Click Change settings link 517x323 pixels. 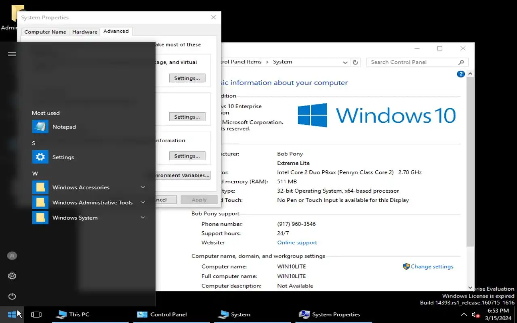(432, 266)
